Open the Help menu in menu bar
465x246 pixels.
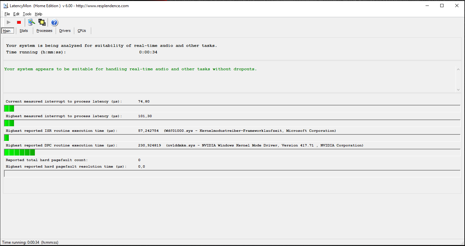coord(38,14)
